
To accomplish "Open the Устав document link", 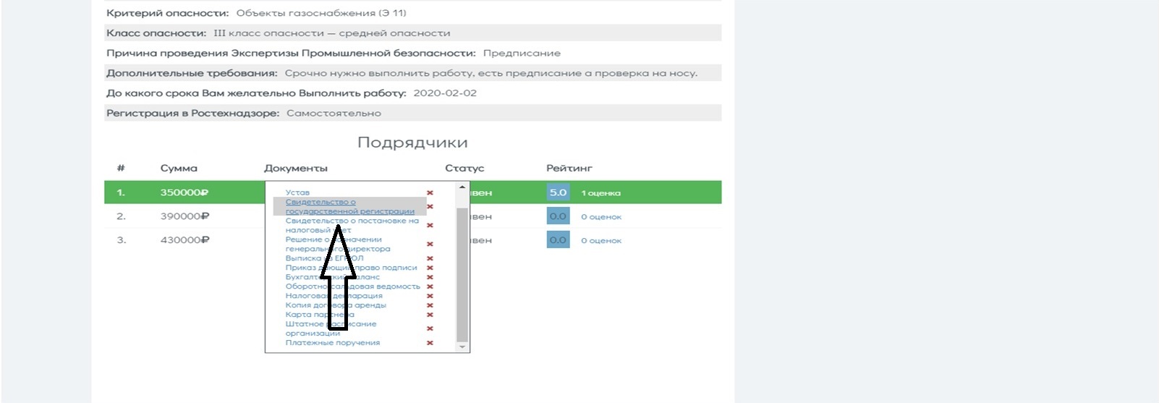I will tap(297, 192).
